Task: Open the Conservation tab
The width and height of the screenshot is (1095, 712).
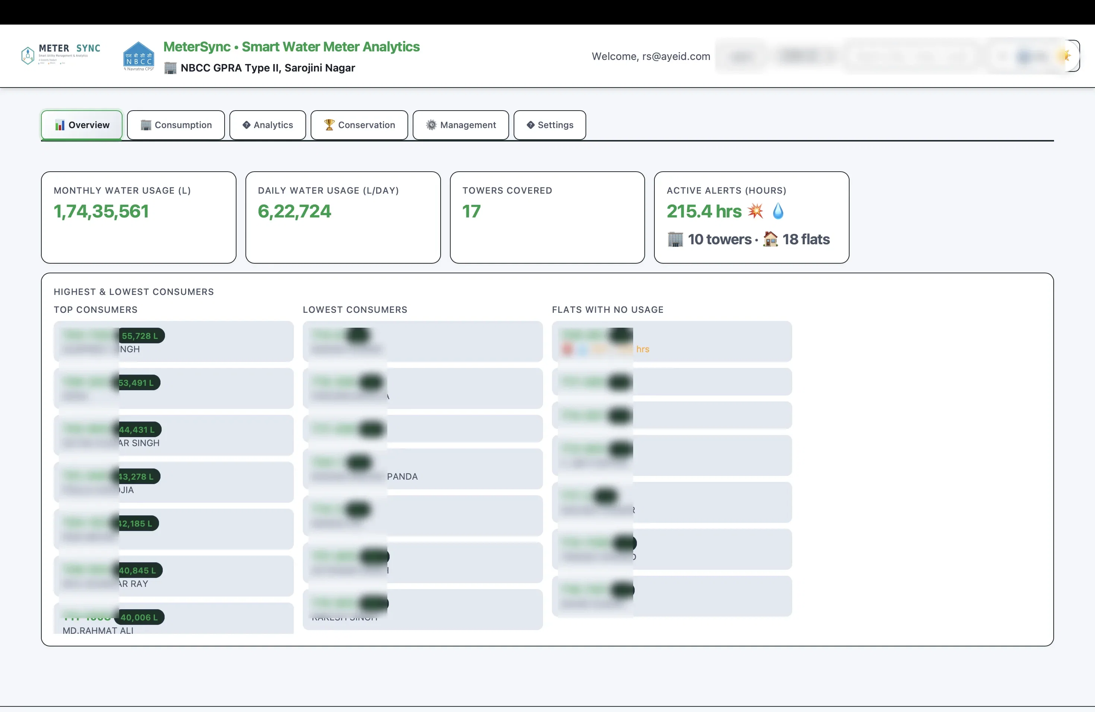Action: click(x=359, y=125)
